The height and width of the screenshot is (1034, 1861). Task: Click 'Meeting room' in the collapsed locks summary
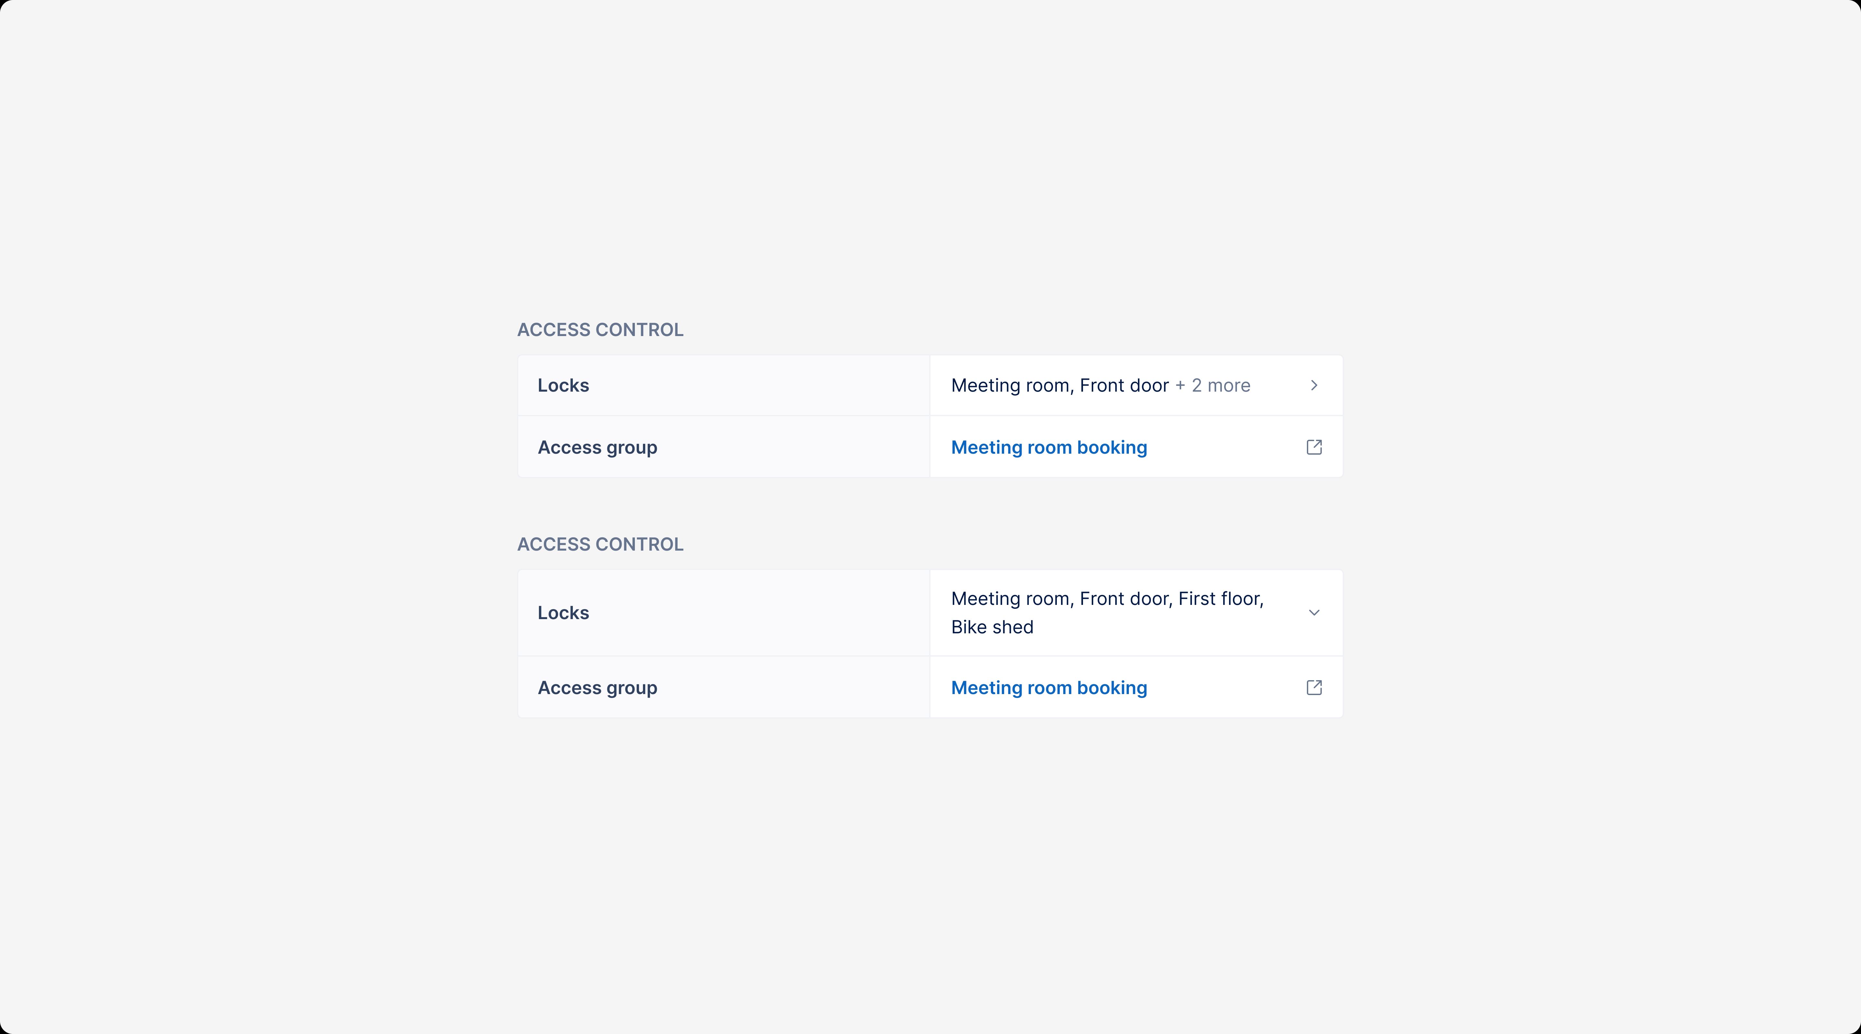coord(1010,385)
